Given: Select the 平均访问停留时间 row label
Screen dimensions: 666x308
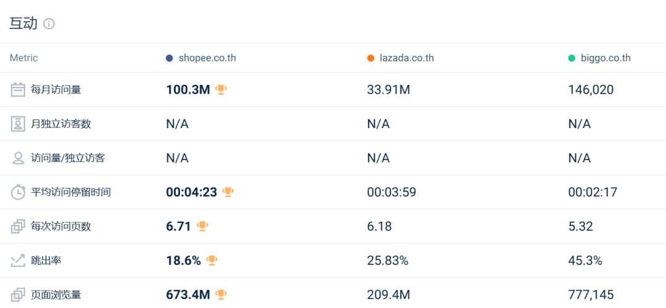Looking at the screenshot, I should tap(71, 192).
